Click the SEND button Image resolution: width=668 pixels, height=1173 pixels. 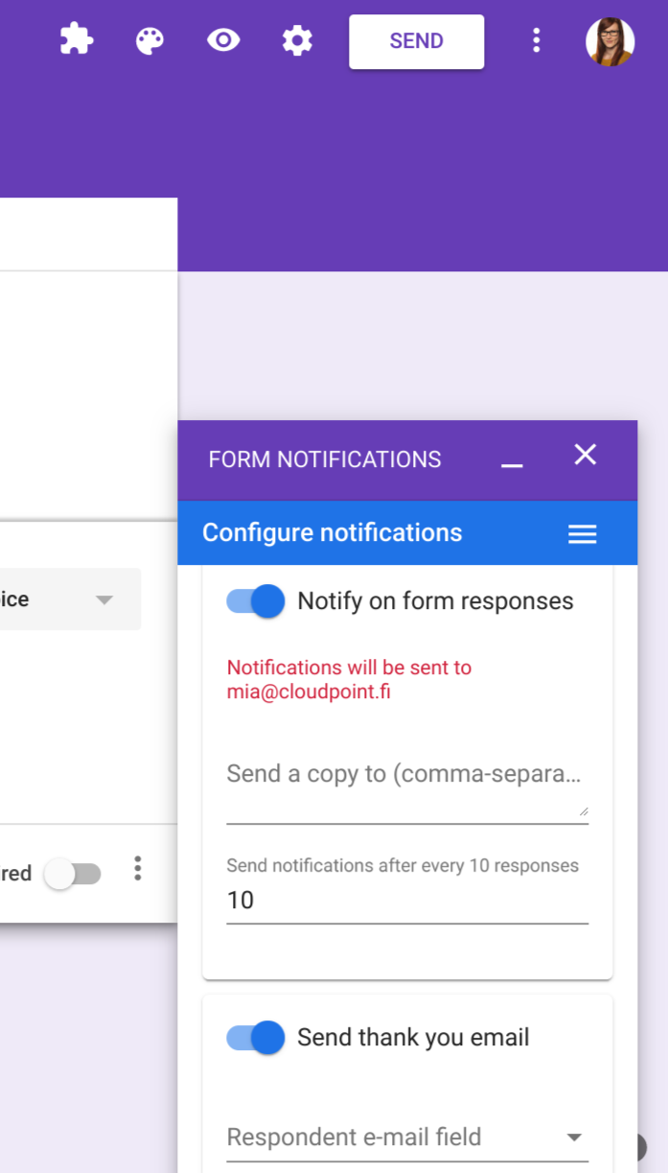coord(417,41)
